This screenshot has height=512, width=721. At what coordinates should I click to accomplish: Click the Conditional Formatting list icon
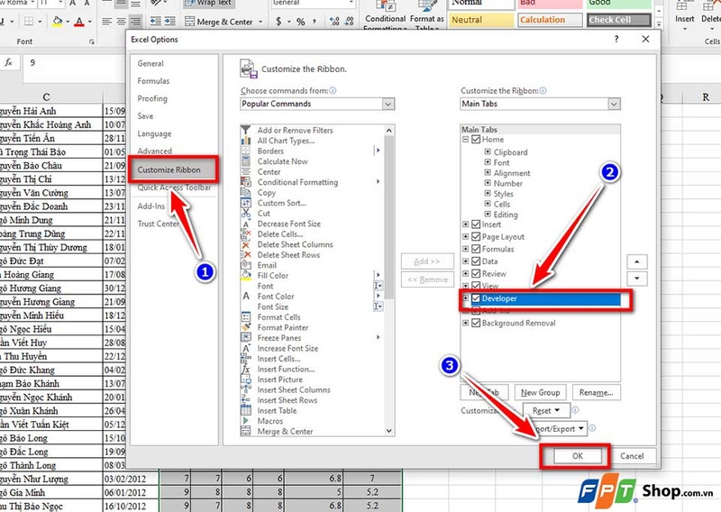click(x=246, y=182)
